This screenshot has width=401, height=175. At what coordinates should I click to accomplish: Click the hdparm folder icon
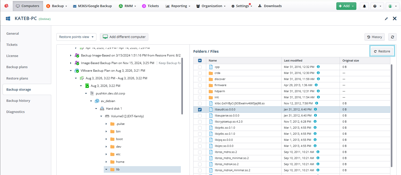(x=211, y=91)
